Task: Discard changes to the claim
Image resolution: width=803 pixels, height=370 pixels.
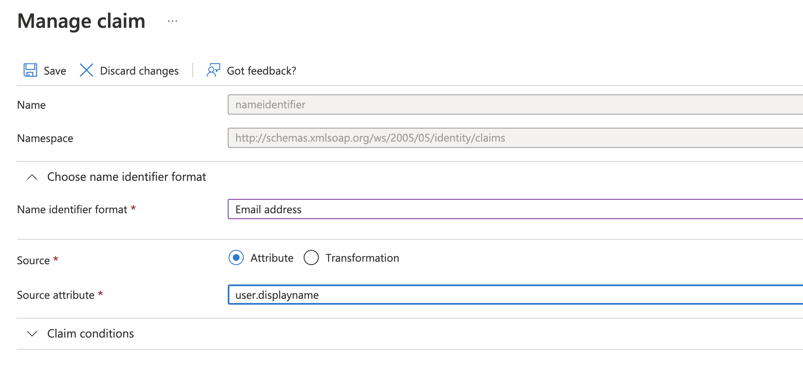Action: [x=139, y=71]
